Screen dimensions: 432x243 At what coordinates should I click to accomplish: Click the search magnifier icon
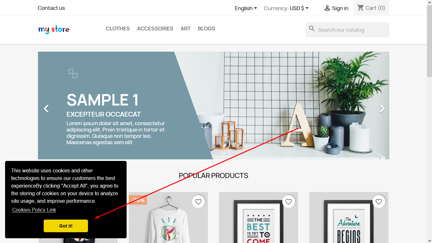tap(312, 29)
